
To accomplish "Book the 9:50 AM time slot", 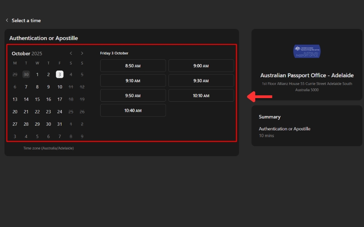I will tap(133, 96).
